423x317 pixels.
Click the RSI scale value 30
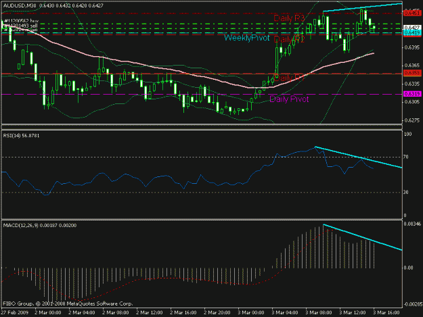pos(405,193)
